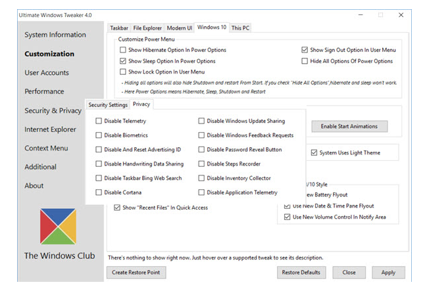Screen dimensions: 425x295
Task: Click Restore Defaults button
Action: point(301,273)
